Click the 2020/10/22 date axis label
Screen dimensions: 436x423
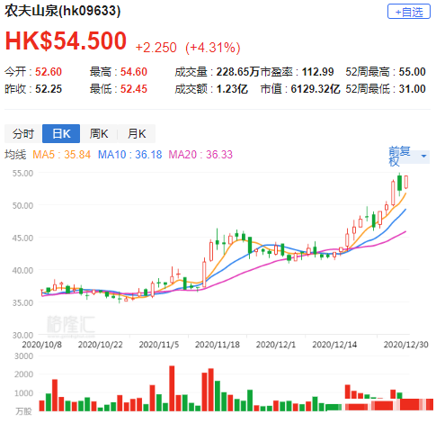click(101, 345)
